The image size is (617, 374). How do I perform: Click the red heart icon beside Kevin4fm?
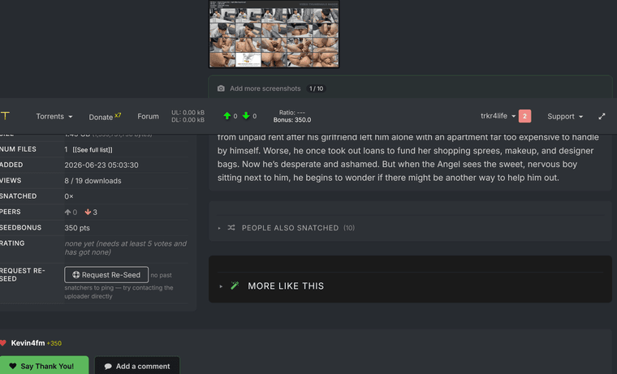point(3,343)
